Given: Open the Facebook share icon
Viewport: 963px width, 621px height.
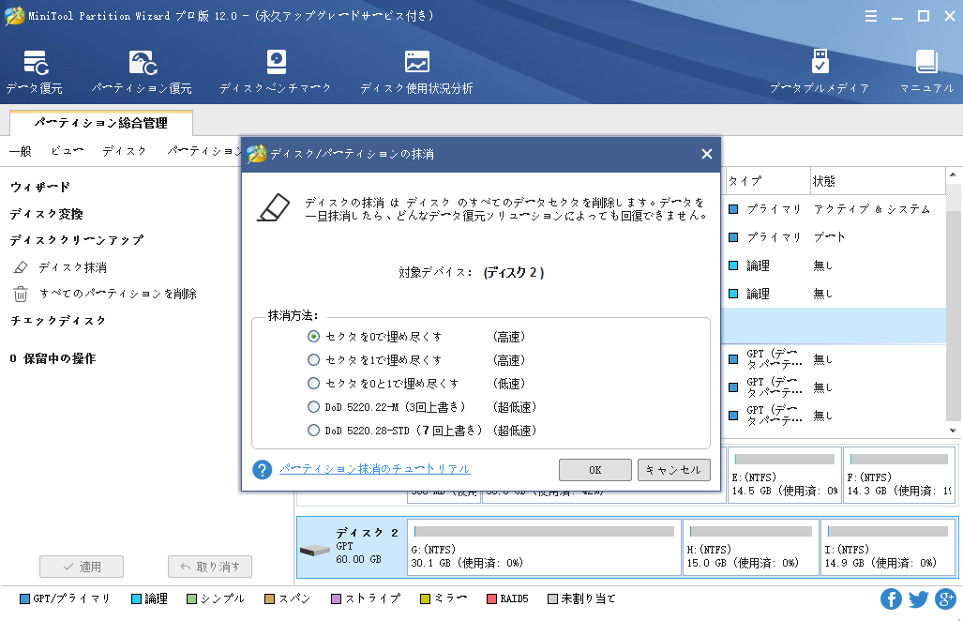Looking at the screenshot, I should point(891,598).
